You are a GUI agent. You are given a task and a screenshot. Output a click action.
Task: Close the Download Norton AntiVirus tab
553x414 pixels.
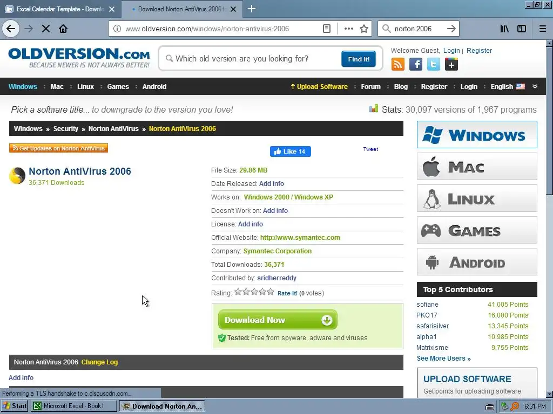pos(233,9)
